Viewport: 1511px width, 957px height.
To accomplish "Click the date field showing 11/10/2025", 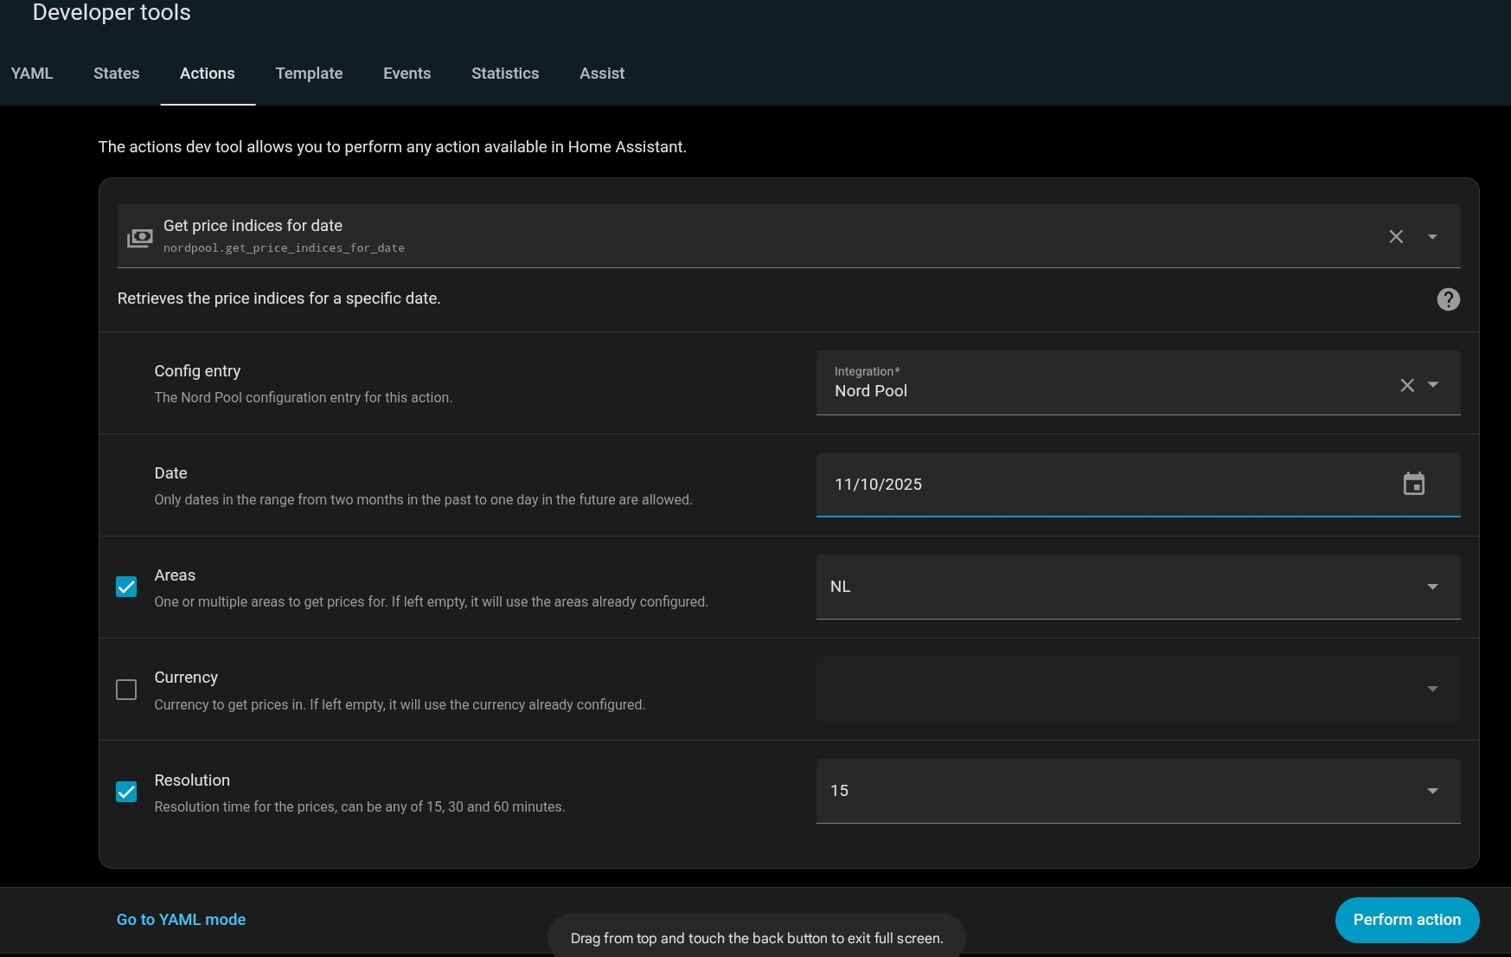I will coord(1107,485).
